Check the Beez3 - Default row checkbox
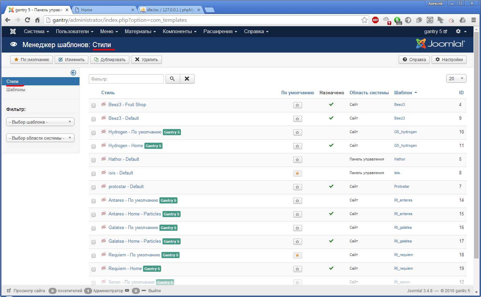This screenshot has width=481, height=297. pyautogui.click(x=94, y=119)
